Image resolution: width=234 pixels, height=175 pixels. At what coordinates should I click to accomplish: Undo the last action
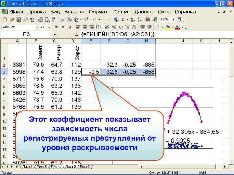pyautogui.click(x=94, y=19)
